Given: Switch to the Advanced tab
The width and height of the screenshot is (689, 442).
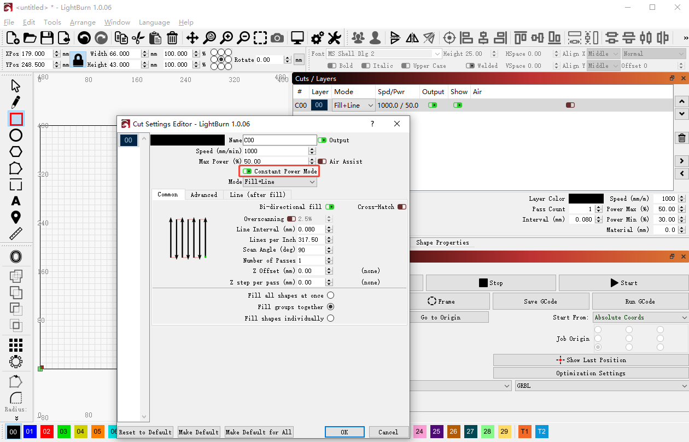Looking at the screenshot, I should [x=203, y=195].
